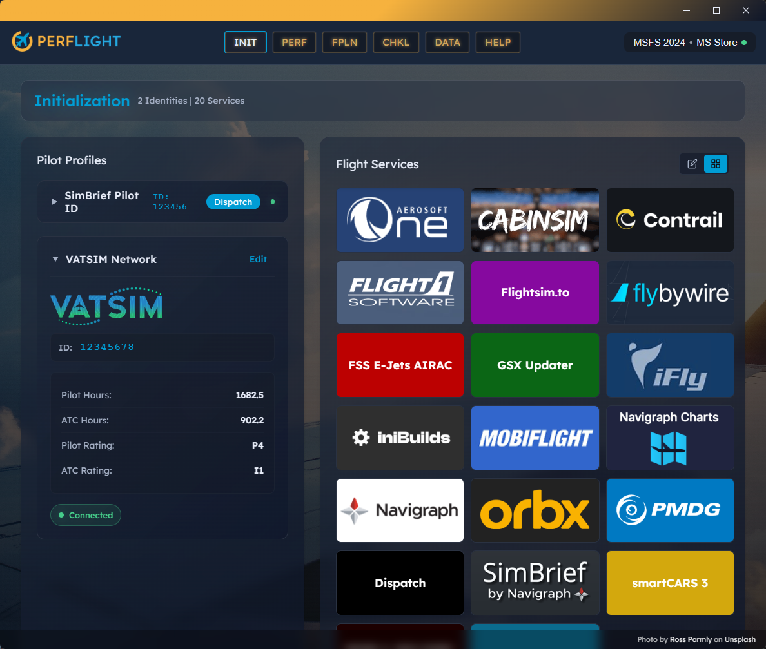The width and height of the screenshot is (766, 649).
Task: Enable edit mode with the pencil icon
Action: tap(691, 164)
